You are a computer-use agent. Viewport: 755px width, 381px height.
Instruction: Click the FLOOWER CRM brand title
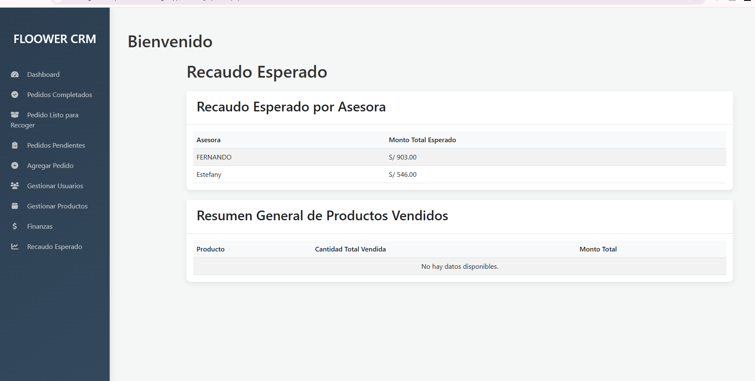(x=55, y=39)
